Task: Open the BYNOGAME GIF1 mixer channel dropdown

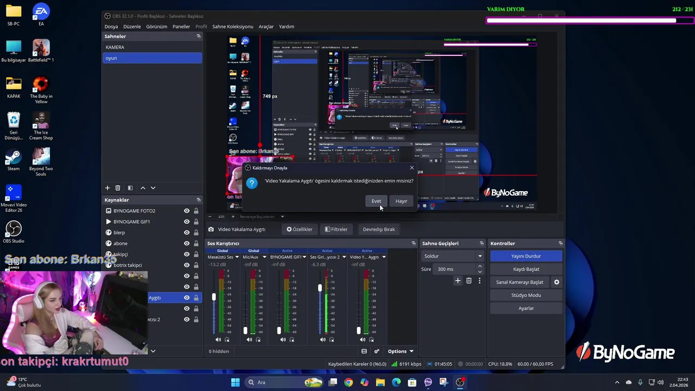Action: click(304, 257)
